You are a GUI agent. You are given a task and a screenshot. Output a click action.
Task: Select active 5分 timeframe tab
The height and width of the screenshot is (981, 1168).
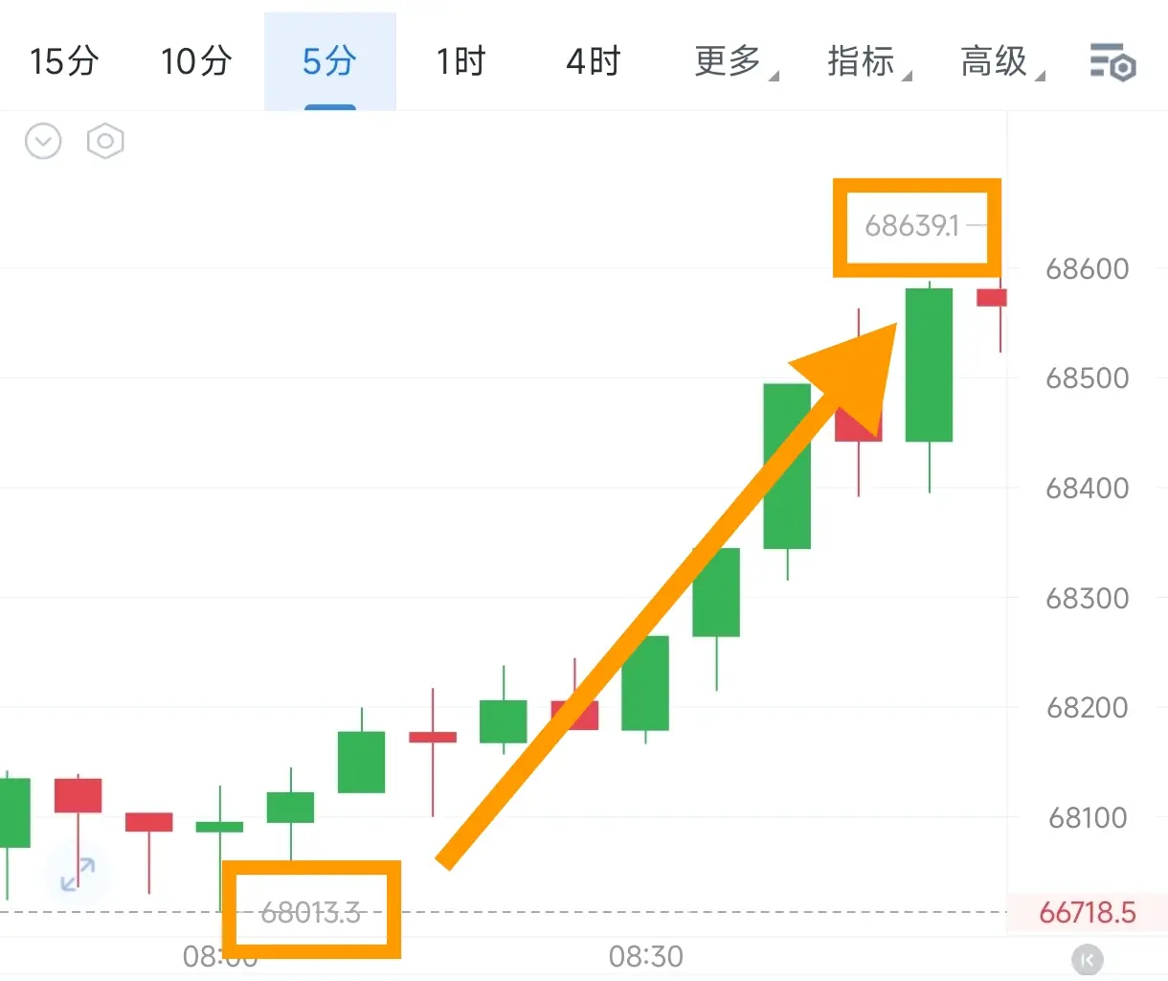pyautogui.click(x=329, y=61)
